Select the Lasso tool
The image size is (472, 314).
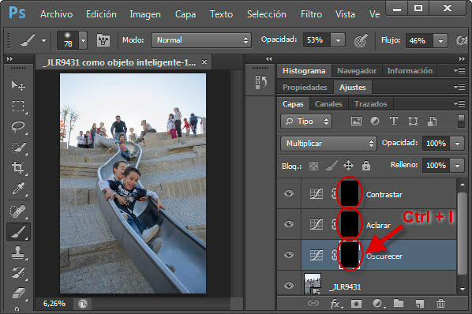click(x=18, y=126)
